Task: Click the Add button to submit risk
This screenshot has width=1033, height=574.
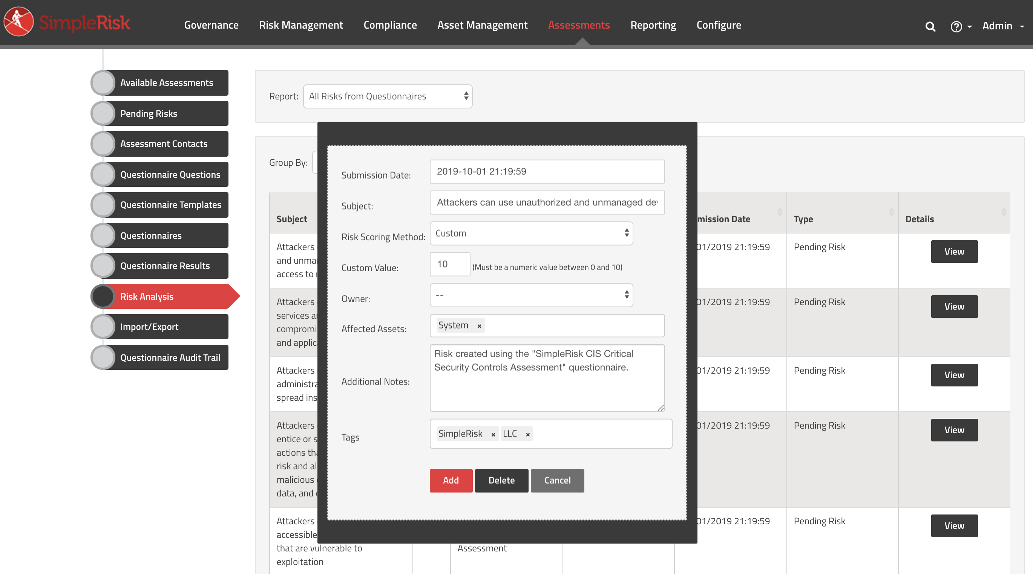Action: point(451,480)
